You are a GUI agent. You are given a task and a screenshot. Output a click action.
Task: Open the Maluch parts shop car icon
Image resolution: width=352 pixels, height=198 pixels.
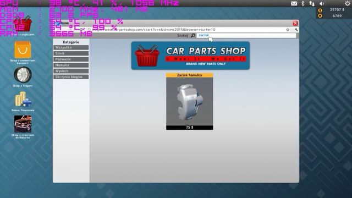pyautogui.click(x=23, y=124)
